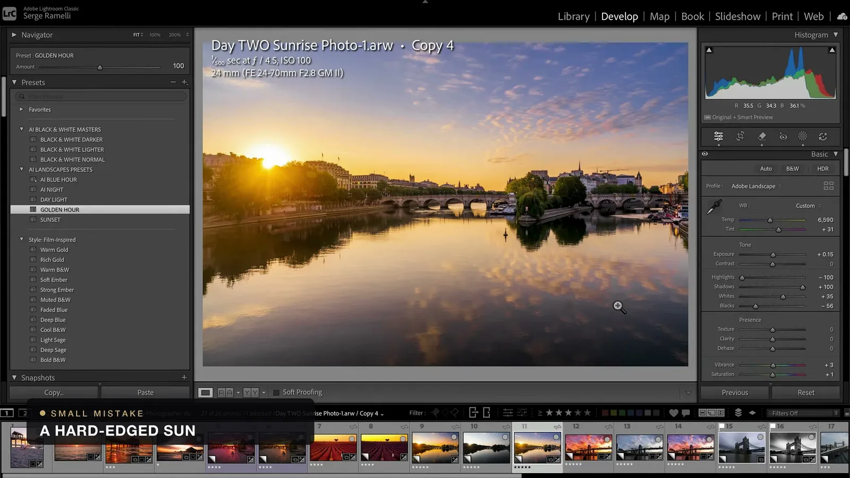Switch to Reference view R|A icon
The height and width of the screenshot is (478, 850).
tap(225, 392)
